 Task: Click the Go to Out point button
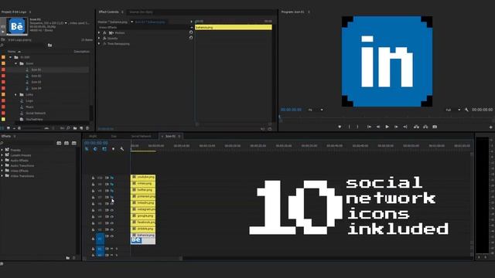[405, 127]
